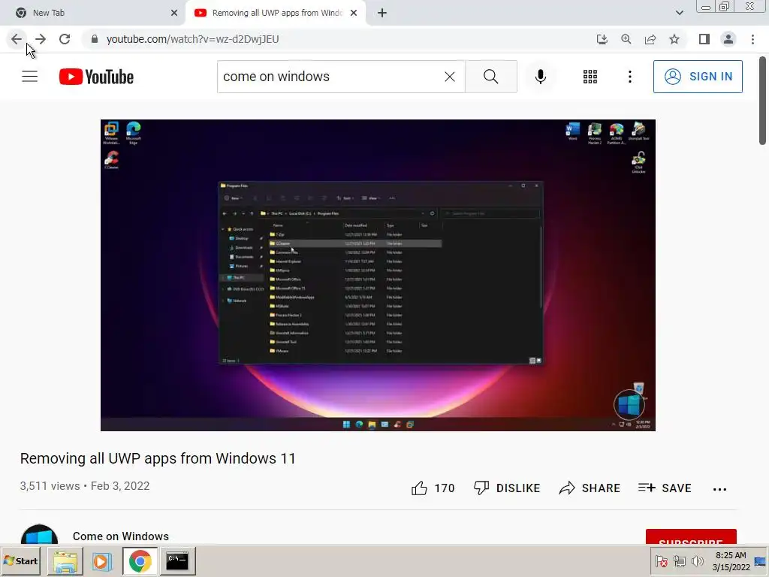Open a new browser tab
769x577 pixels.
382,13
